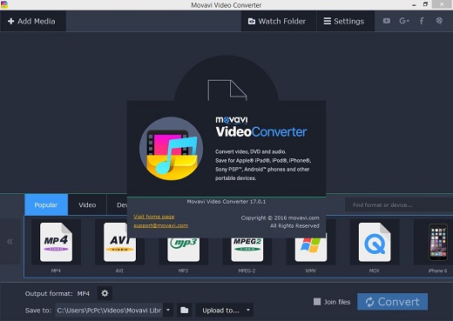This screenshot has width=453, height=321.
Task: Select the AVI format icon
Action: pos(119,242)
